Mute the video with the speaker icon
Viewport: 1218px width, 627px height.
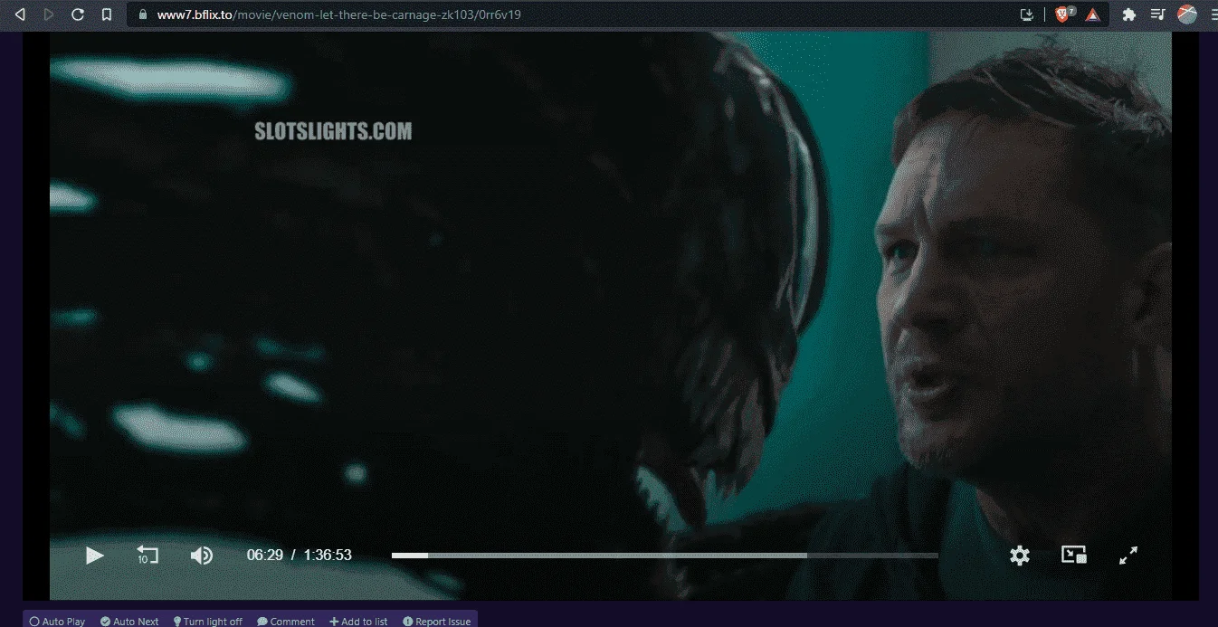(x=202, y=556)
